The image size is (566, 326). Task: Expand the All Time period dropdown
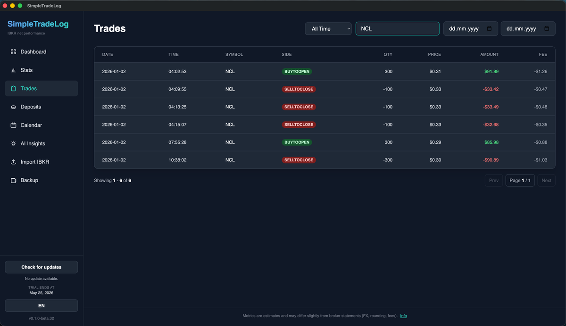click(328, 29)
